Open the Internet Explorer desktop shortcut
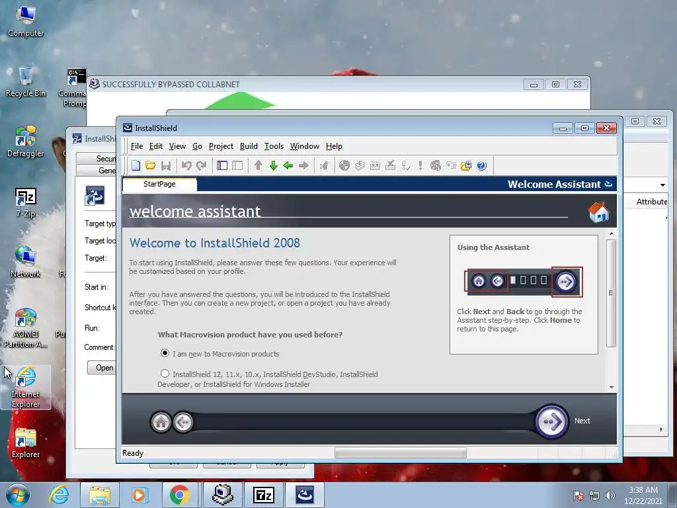Viewport: 677px width, 508px height. click(26, 387)
